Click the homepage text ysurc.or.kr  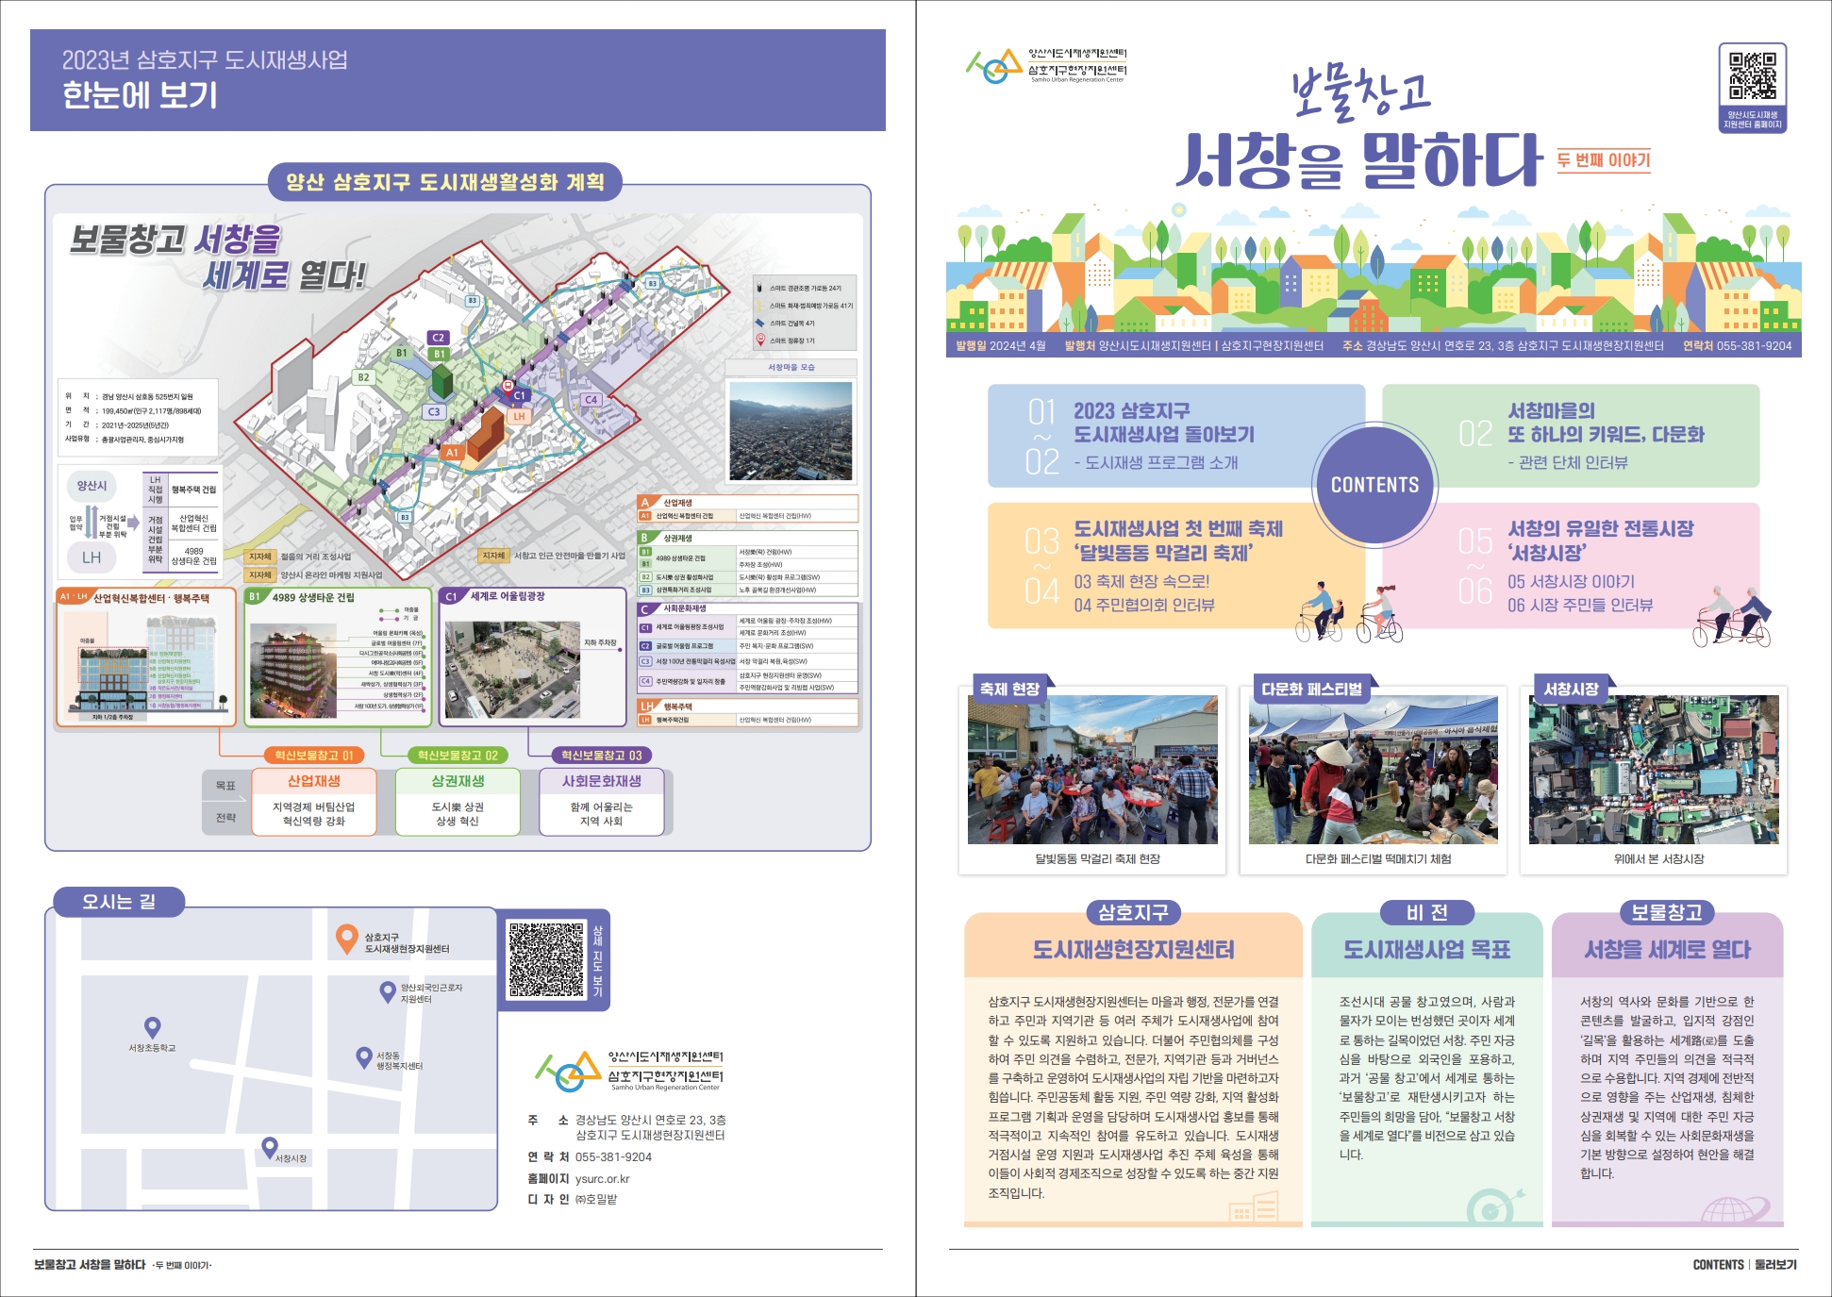point(602,1179)
